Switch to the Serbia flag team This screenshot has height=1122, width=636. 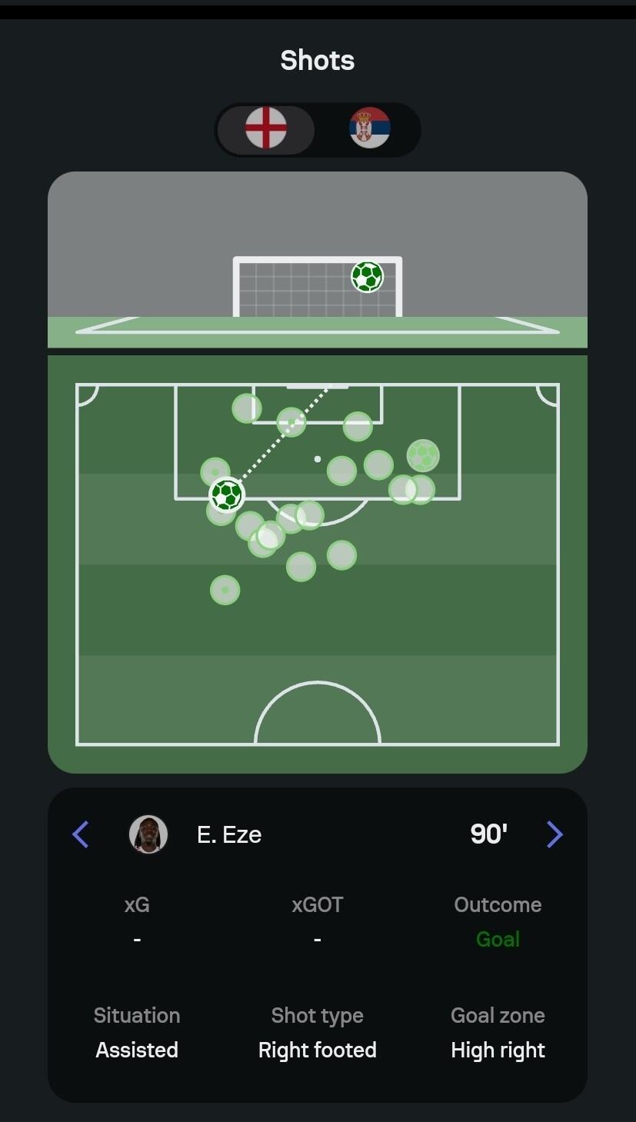click(370, 128)
